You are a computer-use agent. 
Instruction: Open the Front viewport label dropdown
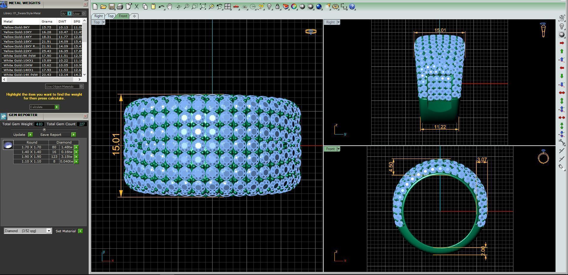338,149
